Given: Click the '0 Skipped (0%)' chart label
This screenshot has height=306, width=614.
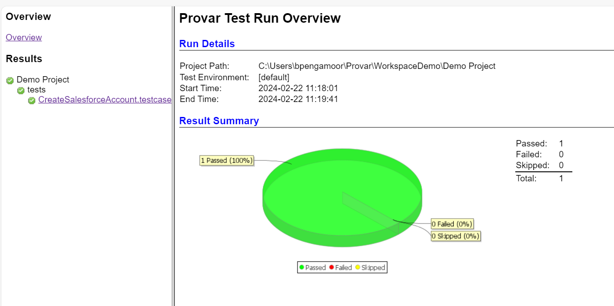Looking at the screenshot, I should (455, 236).
